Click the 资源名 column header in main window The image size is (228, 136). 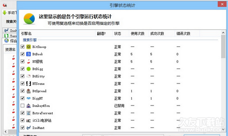coord(10,50)
